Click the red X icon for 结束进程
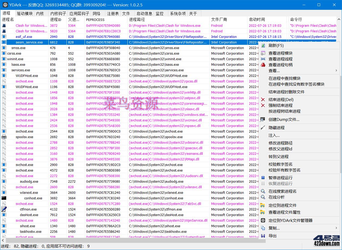 click(x=263, y=99)
